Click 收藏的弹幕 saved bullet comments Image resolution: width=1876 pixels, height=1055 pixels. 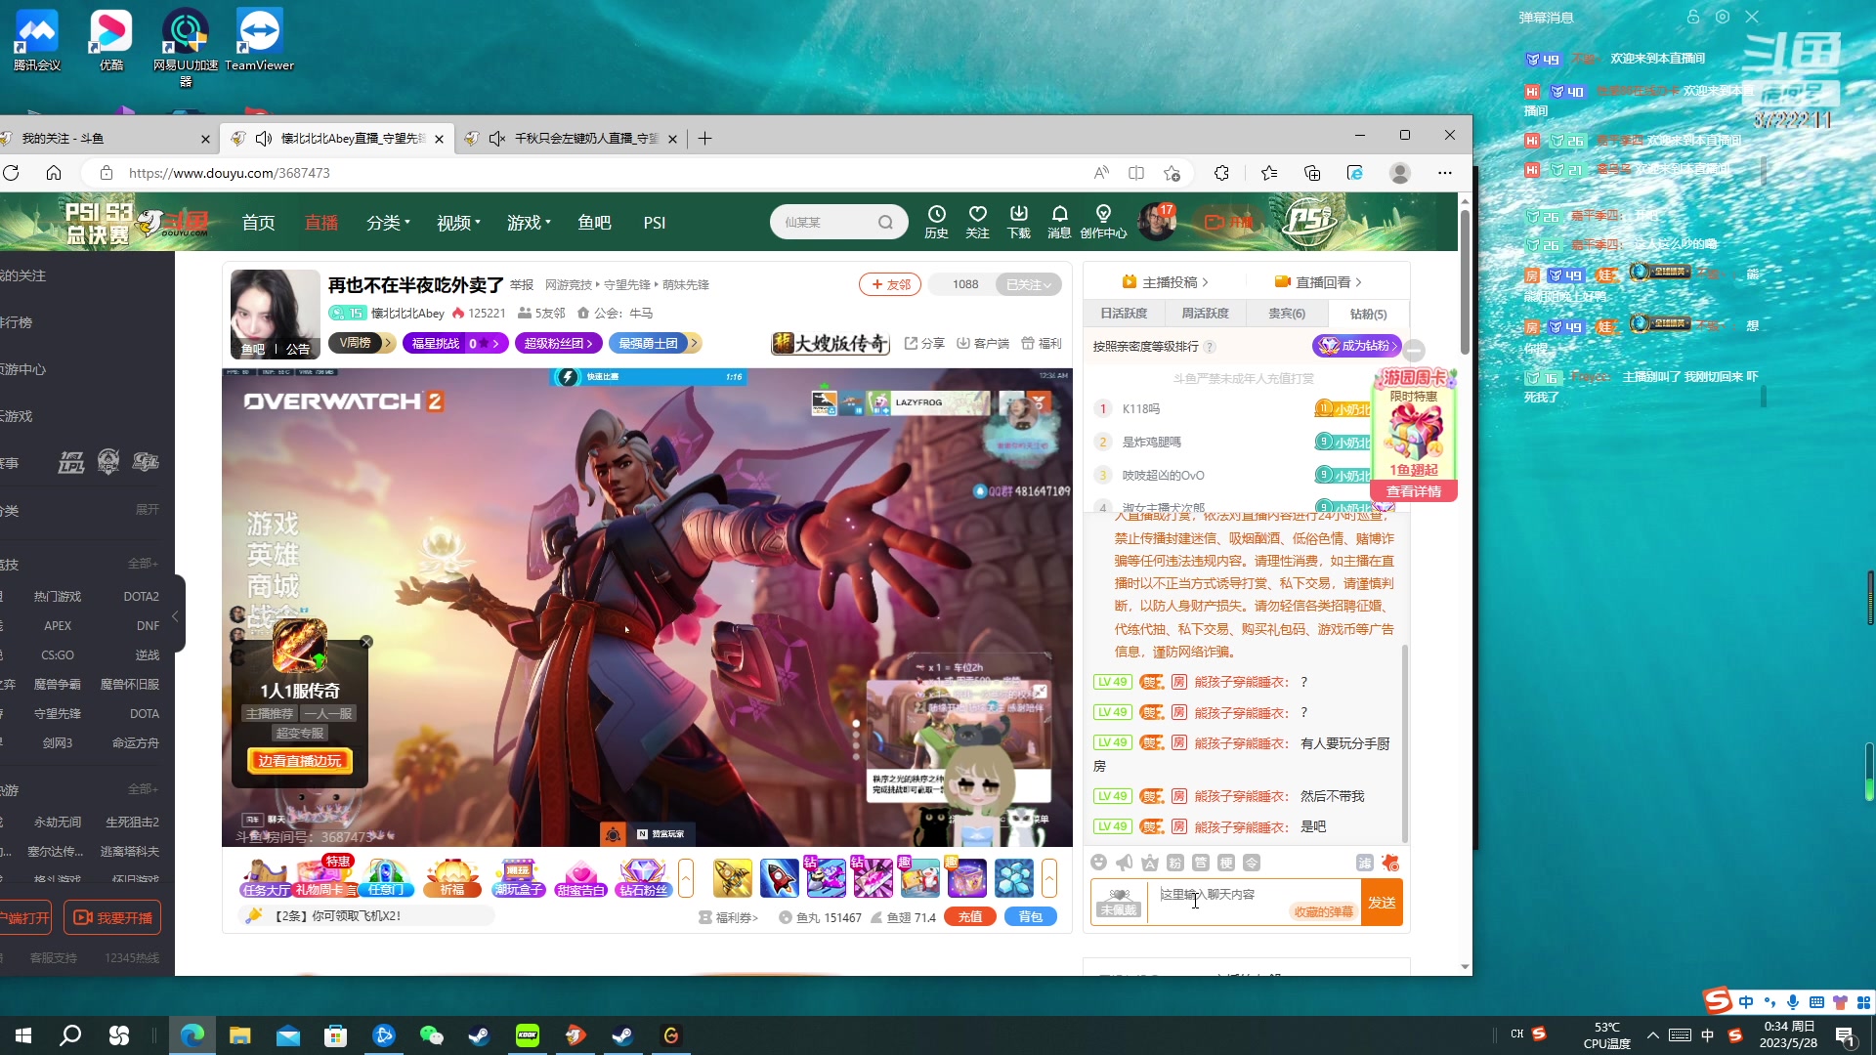1324,911
